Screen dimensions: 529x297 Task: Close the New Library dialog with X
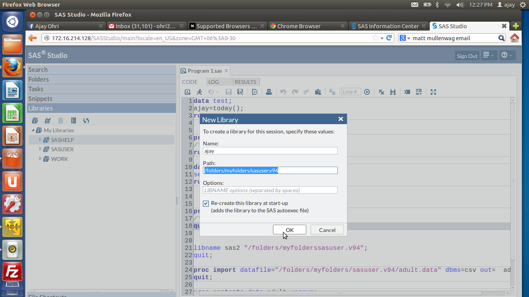pyautogui.click(x=340, y=119)
